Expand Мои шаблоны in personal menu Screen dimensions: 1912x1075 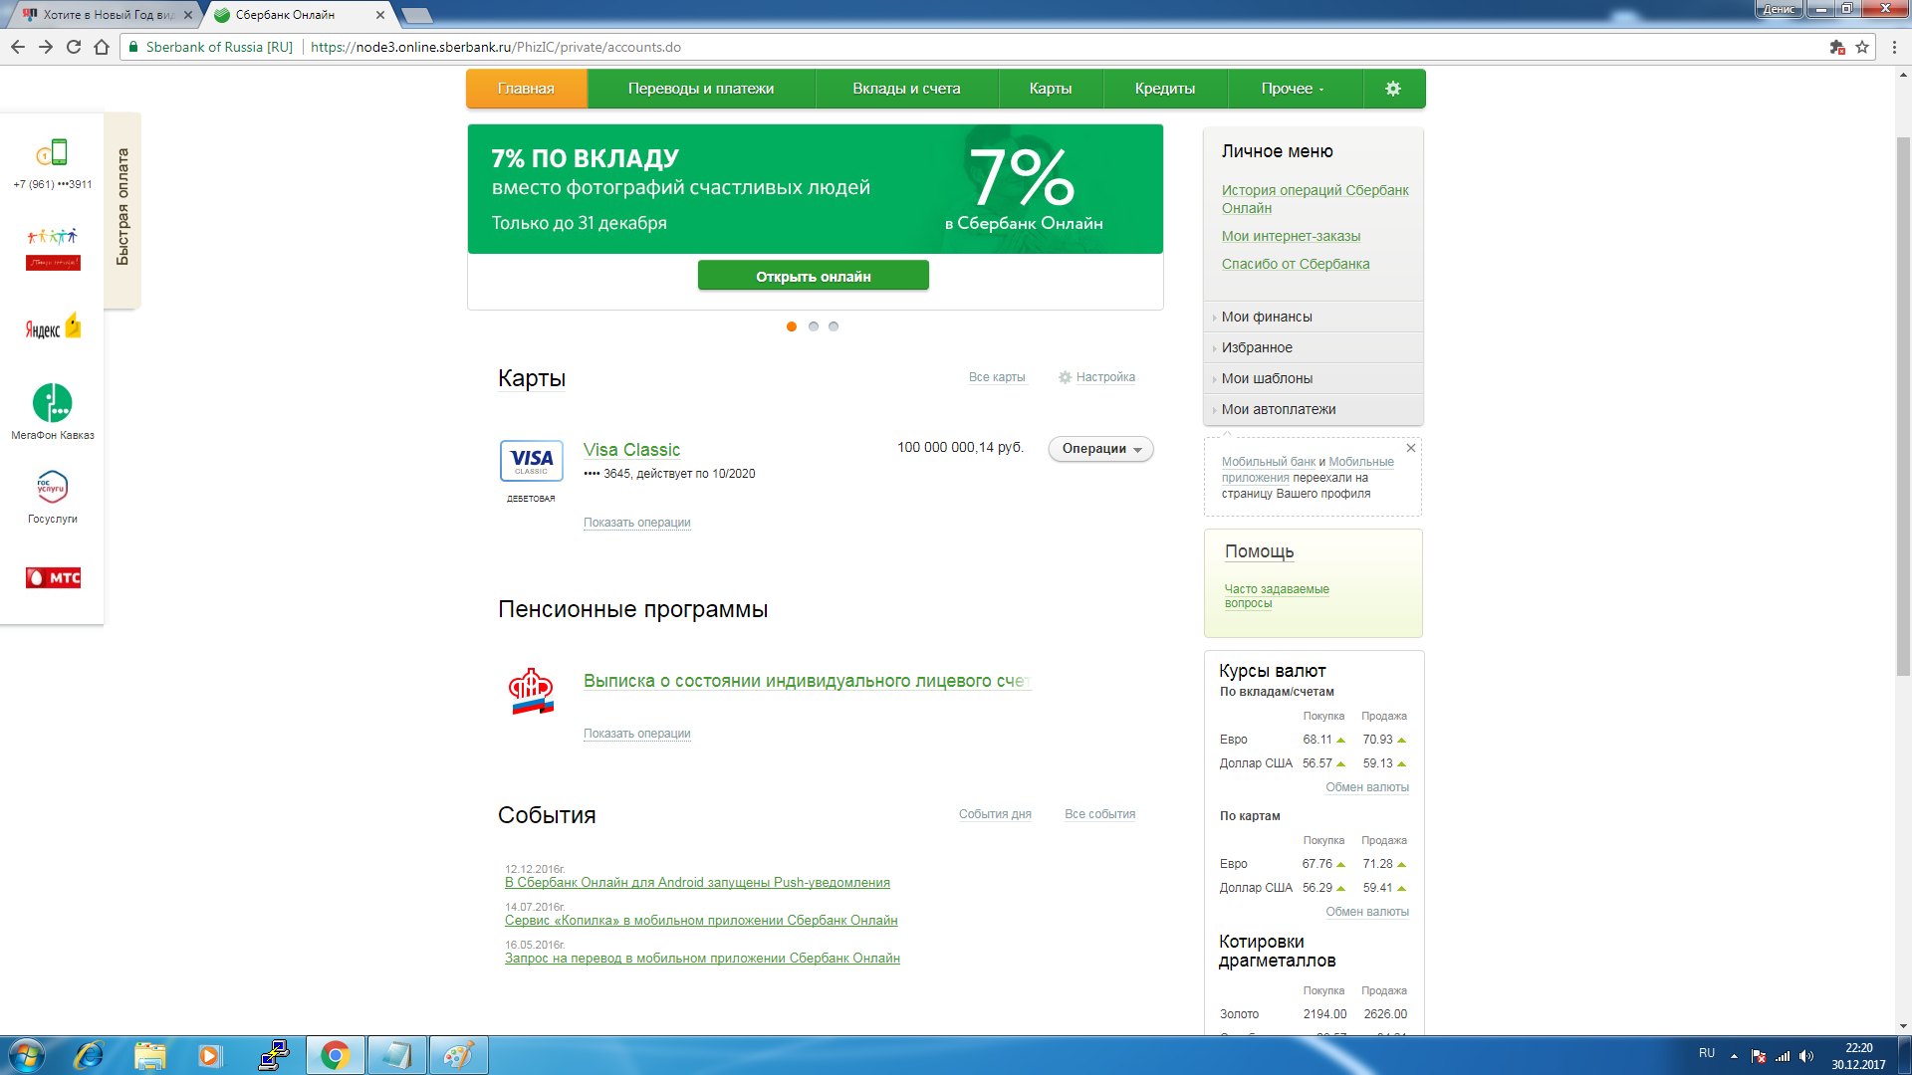pyautogui.click(x=1313, y=378)
